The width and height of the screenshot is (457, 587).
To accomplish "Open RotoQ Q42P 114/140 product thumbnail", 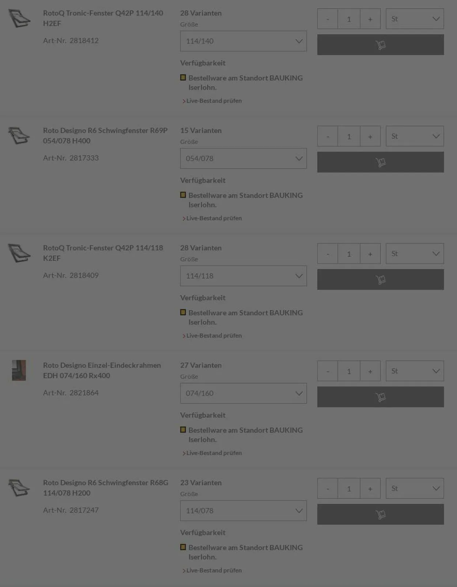I will pyautogui.click(x=19, y=18).
